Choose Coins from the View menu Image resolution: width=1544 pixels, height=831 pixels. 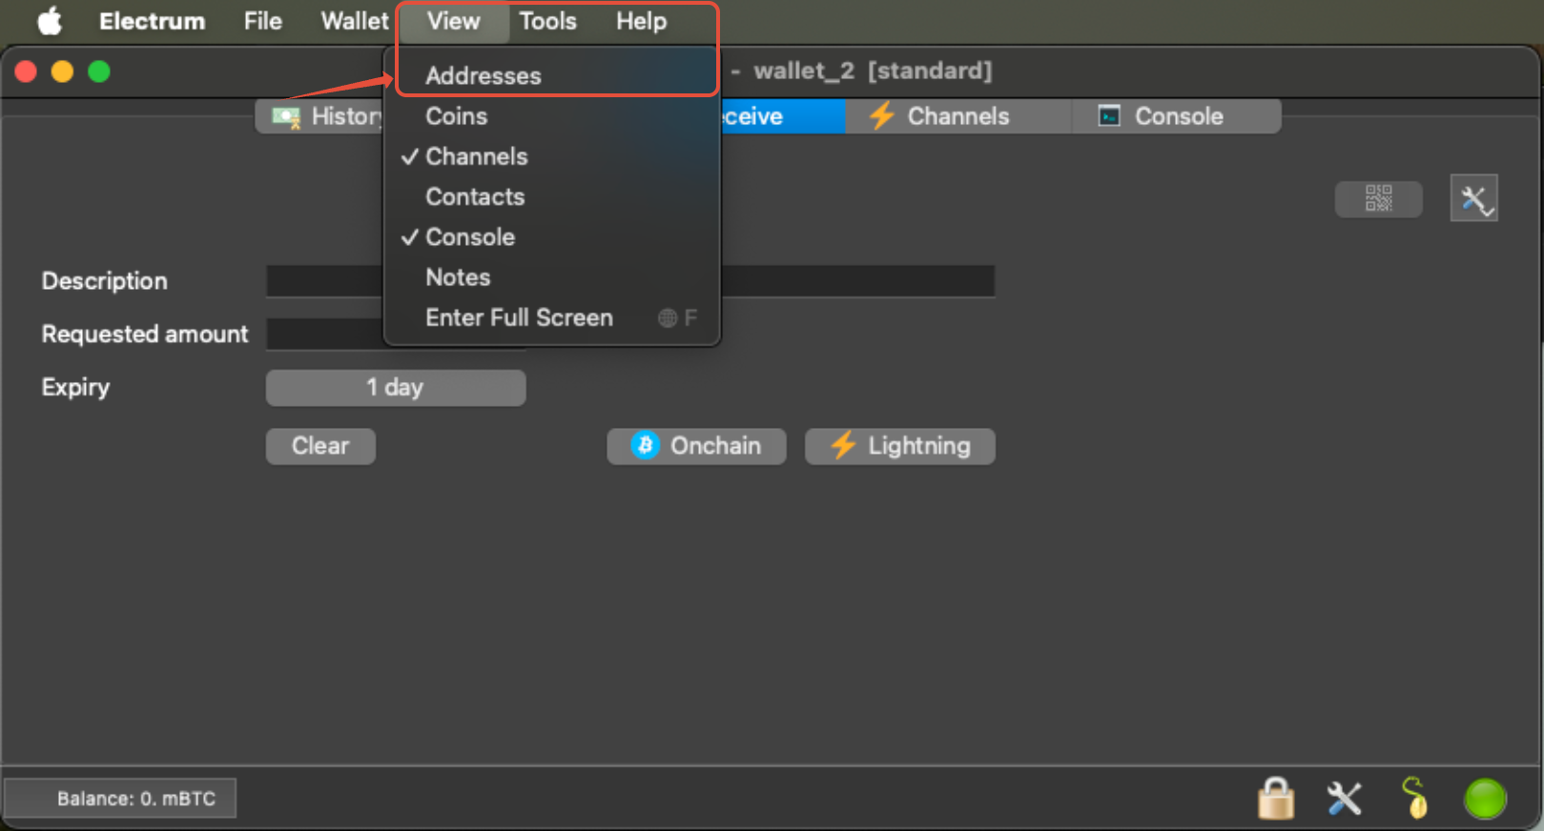click(x=551, y=116)
